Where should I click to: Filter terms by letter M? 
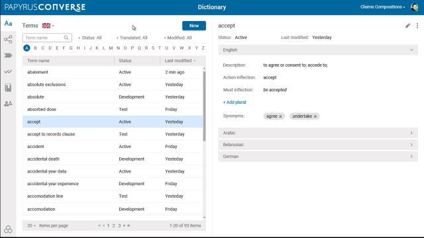[111, 48]
